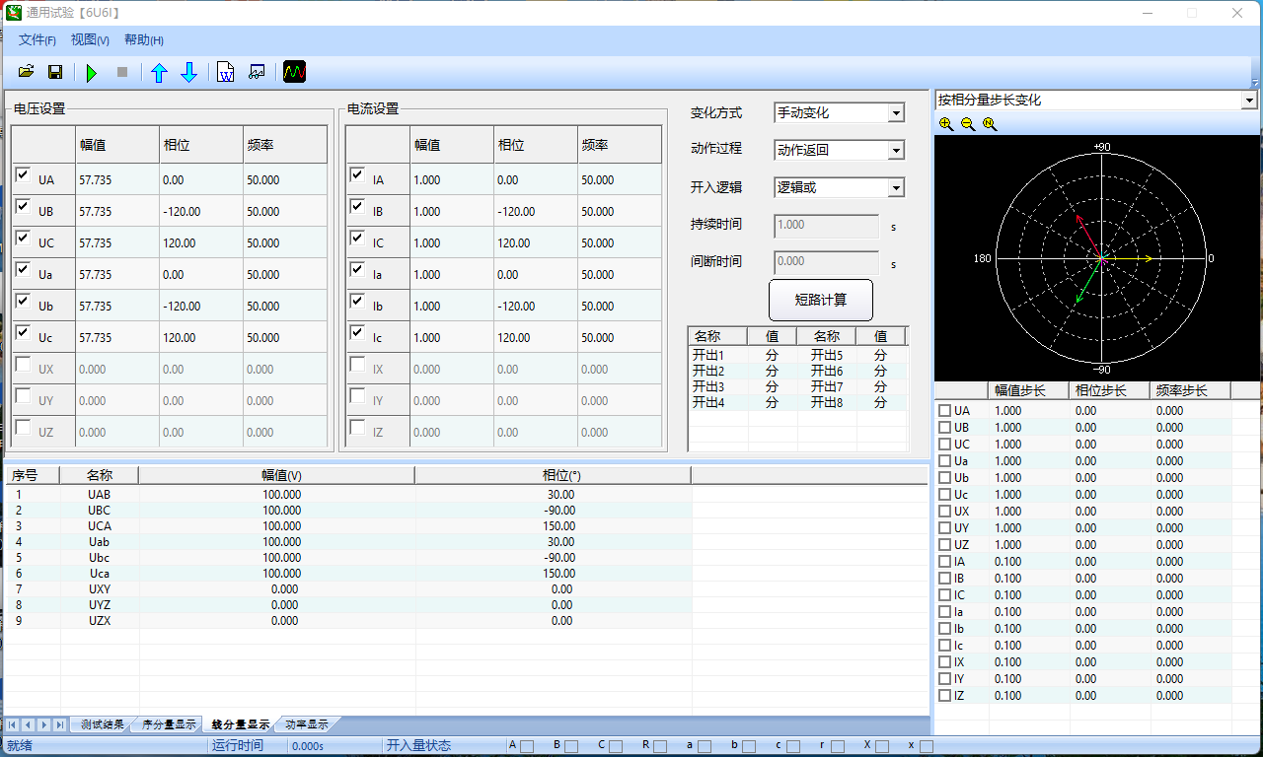The width and height of the screenshot is (1263, 757).
Task: Switch to the 测试结果 tab
Action: coord(103,724)
